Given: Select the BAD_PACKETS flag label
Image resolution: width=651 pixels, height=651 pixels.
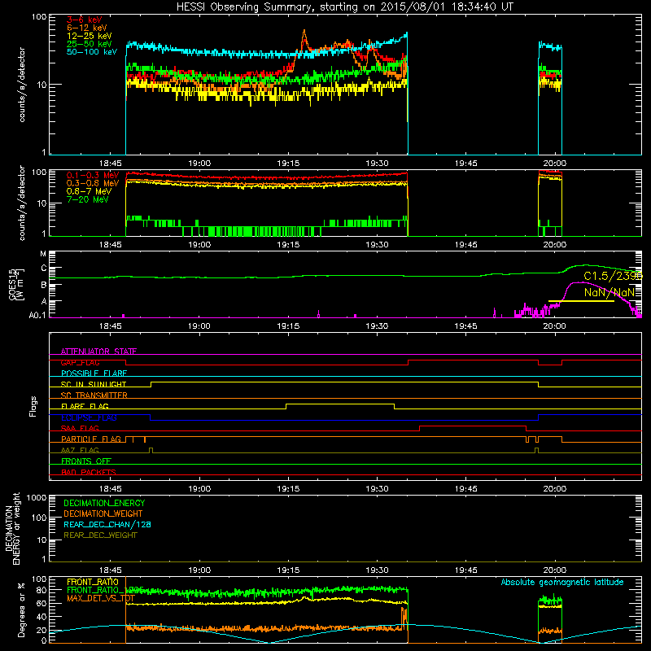Looking at the screenshot, I should coord(89,473).
